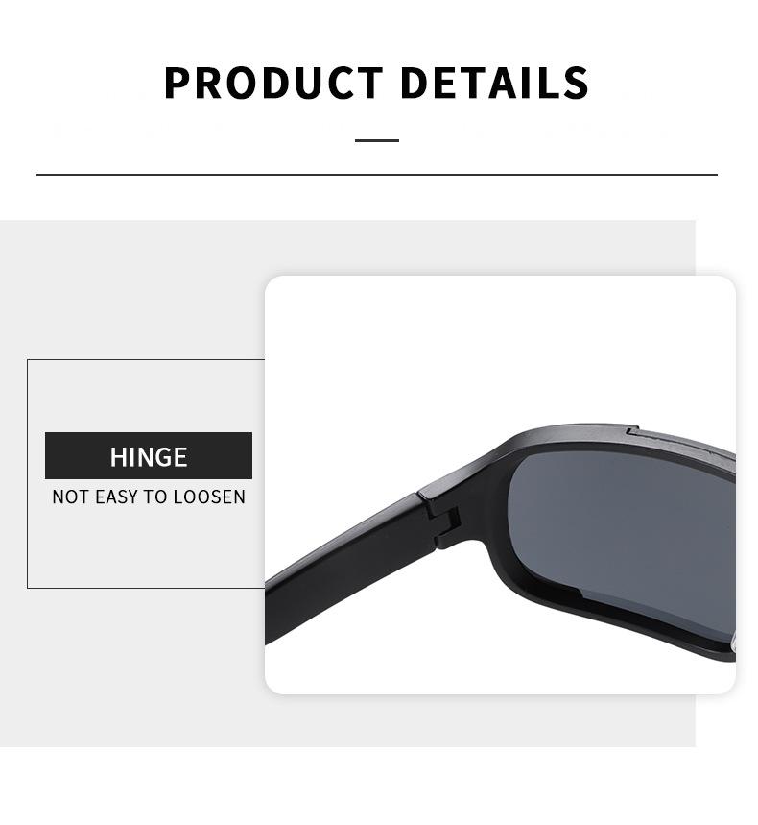The image size is (758, 825).
Task: Click the PRODUCT DETAILS heading
Action: click(x=376, y=84)
